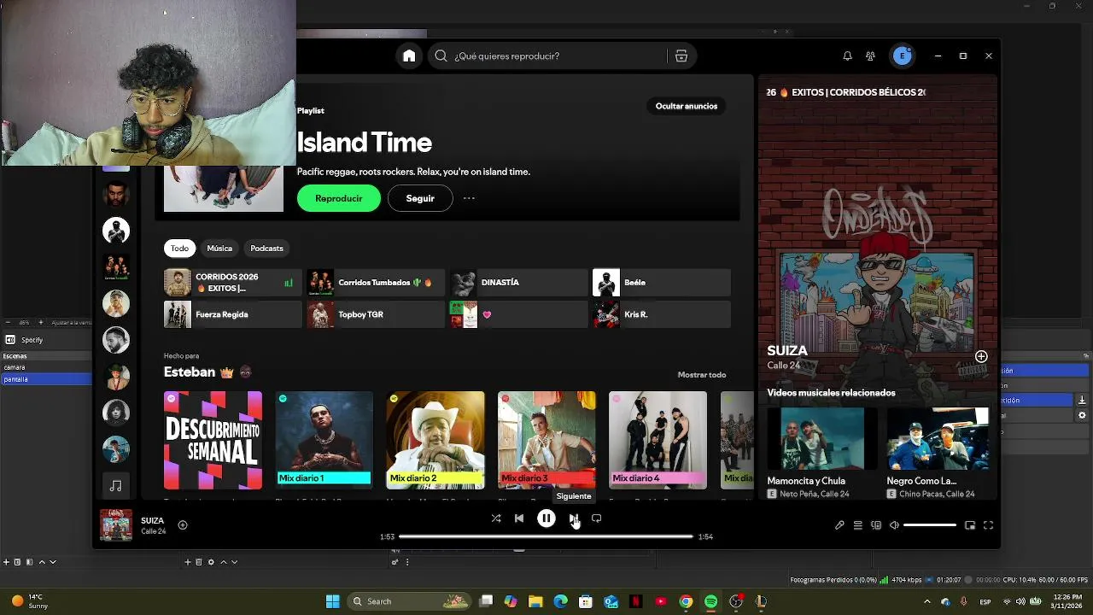Click the SUIZA album art in player bar
This screenshot has height=615, width=1093.
point(116,525)
